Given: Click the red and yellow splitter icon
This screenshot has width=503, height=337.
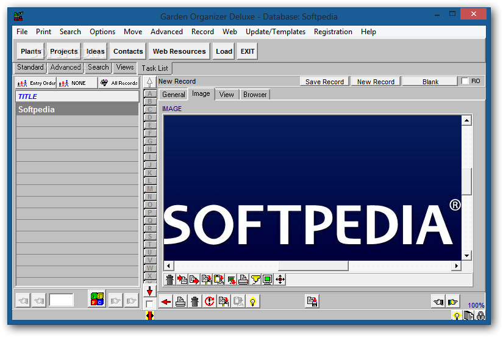Looking at the screenshot, I should click(x=149, y=316).
